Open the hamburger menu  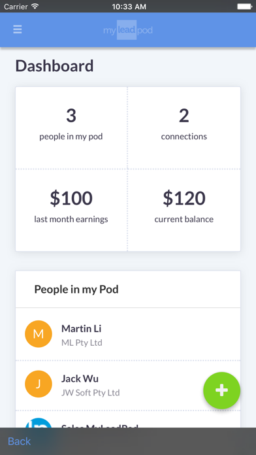point(18,29)
